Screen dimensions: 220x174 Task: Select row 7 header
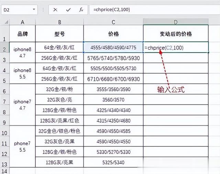tap(4, 100)
